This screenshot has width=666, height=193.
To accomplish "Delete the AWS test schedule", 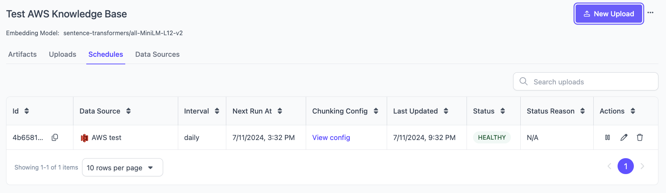I will (x=640, y=137).
